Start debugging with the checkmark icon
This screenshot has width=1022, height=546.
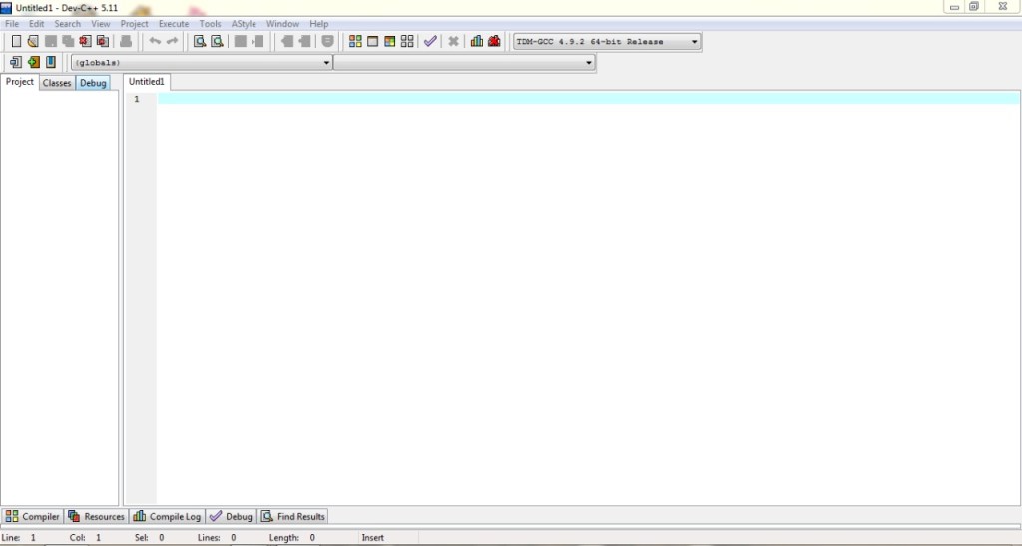pyautogui.click(x=430, y=42)
